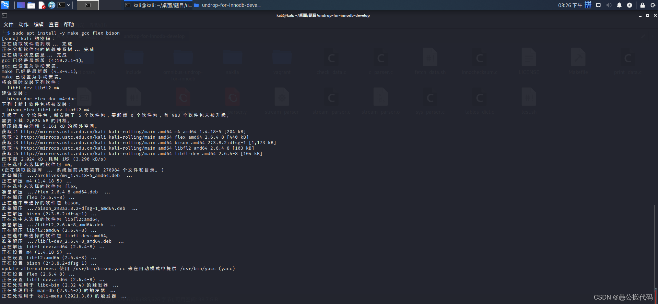
Task: Select the workspace switcher box
Action: coord(88,5)
